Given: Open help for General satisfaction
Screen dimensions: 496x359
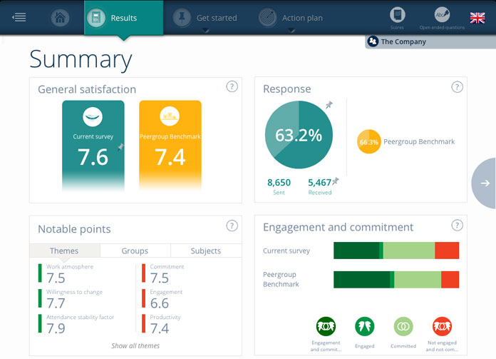Looking at the screenshot, I should coord(232,86).
